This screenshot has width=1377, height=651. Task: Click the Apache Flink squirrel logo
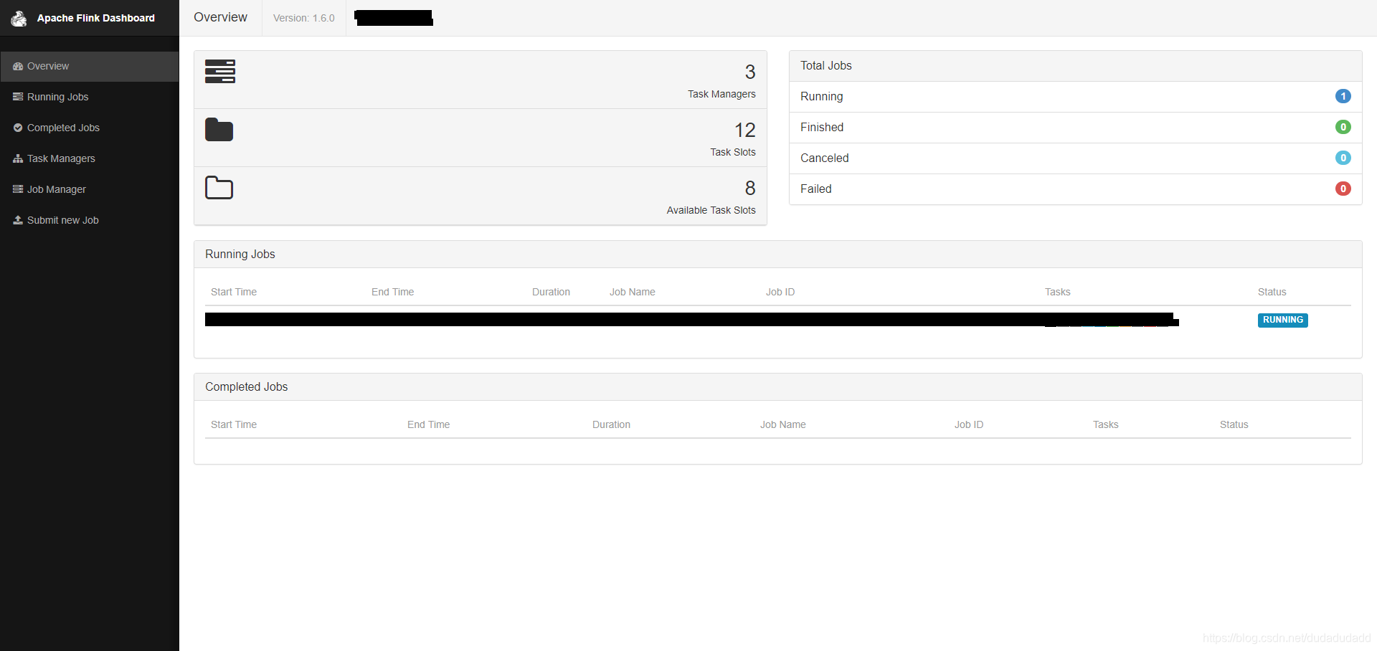(x=19, y=18)
